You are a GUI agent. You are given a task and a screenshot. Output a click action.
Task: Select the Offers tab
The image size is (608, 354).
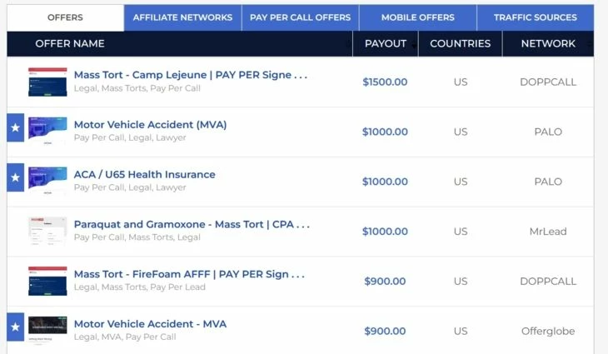65,17
